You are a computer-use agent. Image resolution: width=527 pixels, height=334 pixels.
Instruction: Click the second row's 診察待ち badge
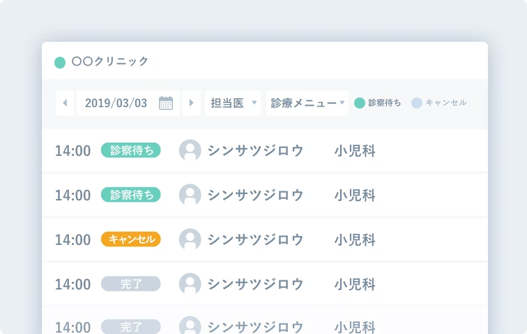pyautogui.click(x=131, y=195)
